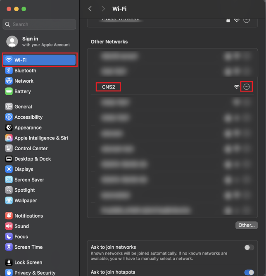Open the CNS2 network options ellipsis
Screen dimensions: 266x276
click(x=247, y=87)
